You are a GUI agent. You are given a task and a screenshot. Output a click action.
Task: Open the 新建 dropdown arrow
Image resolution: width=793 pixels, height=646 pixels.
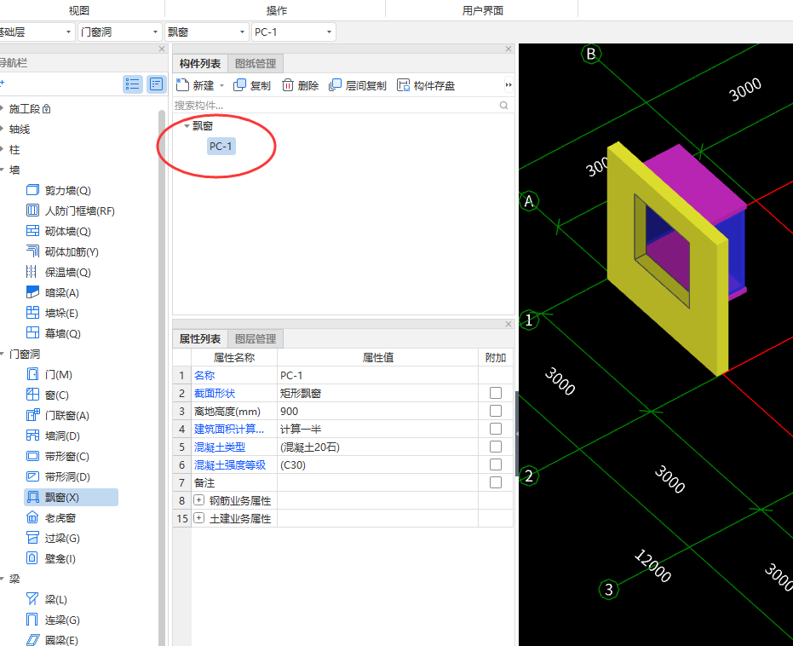click(x=222, y=86)
